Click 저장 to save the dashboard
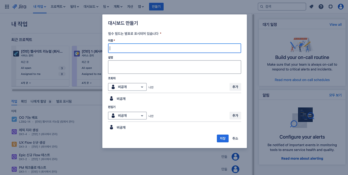This screenshot has width=348, height=175. point(223,138)
